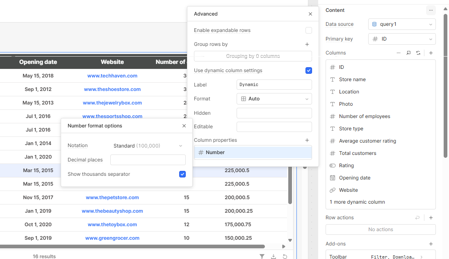
Task: Click the table Filter icon
Action: coord(262,257)
